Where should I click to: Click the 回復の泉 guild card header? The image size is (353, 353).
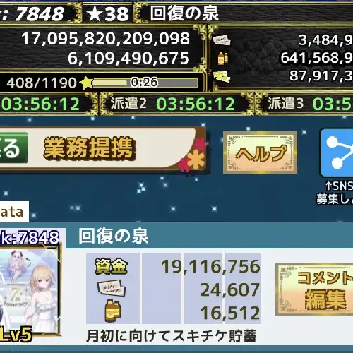click(x=114, y=236)
